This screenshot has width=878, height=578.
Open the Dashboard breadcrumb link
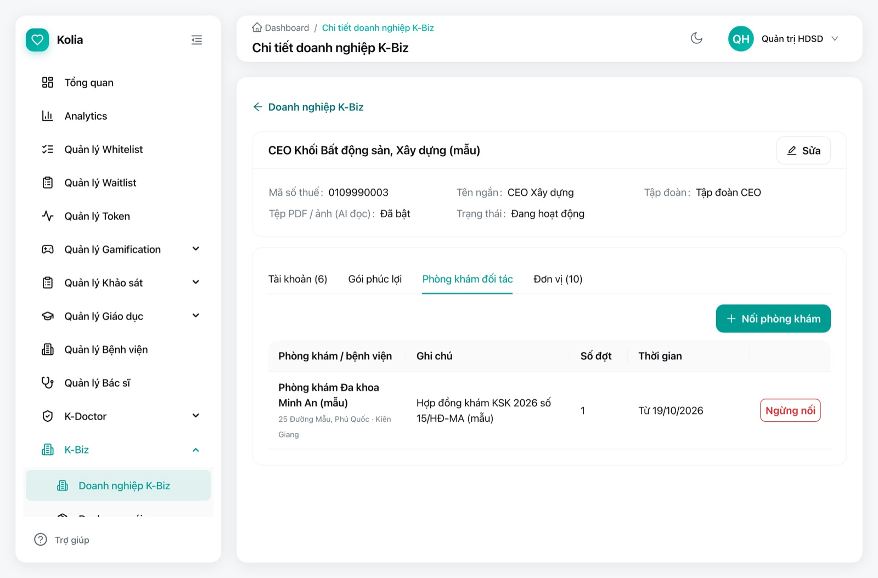click(286, 28)
